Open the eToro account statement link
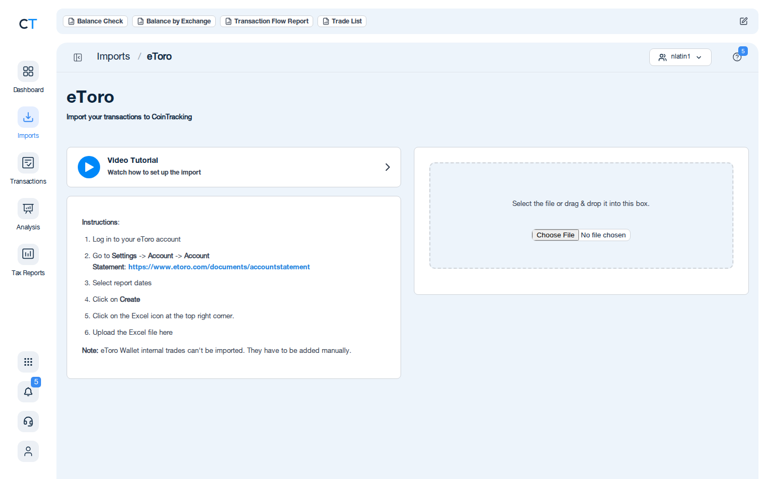Viewport: 767px width, 479px height. [x=219, y=267]
